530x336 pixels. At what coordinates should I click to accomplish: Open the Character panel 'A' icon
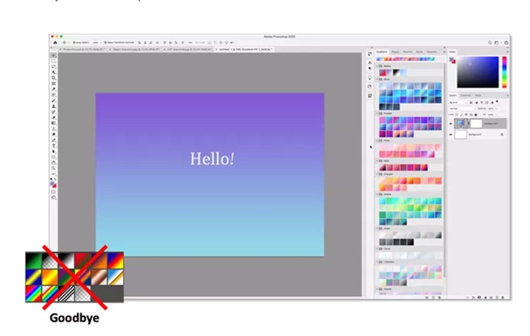pos(370,63)
